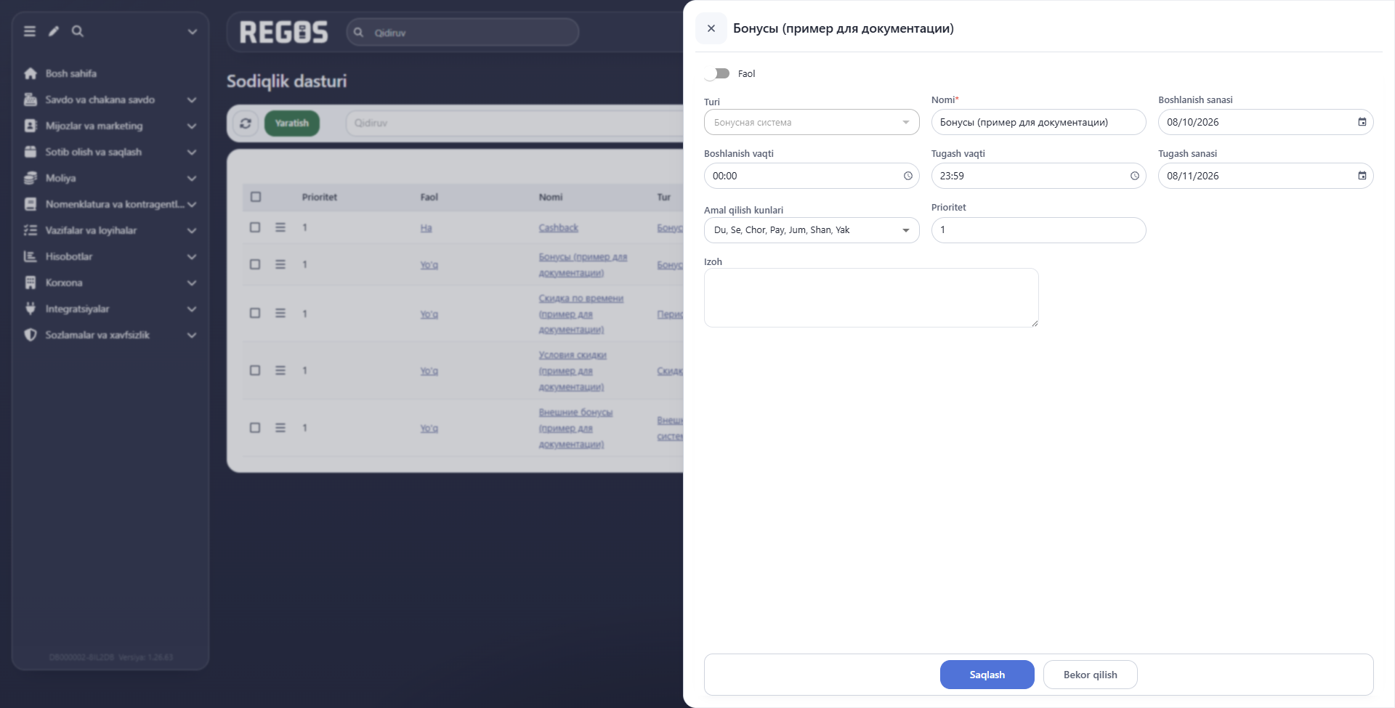Open the Turi dropdown
Viewport: 1395px width, 708px height.
click(x=812, y=122)
